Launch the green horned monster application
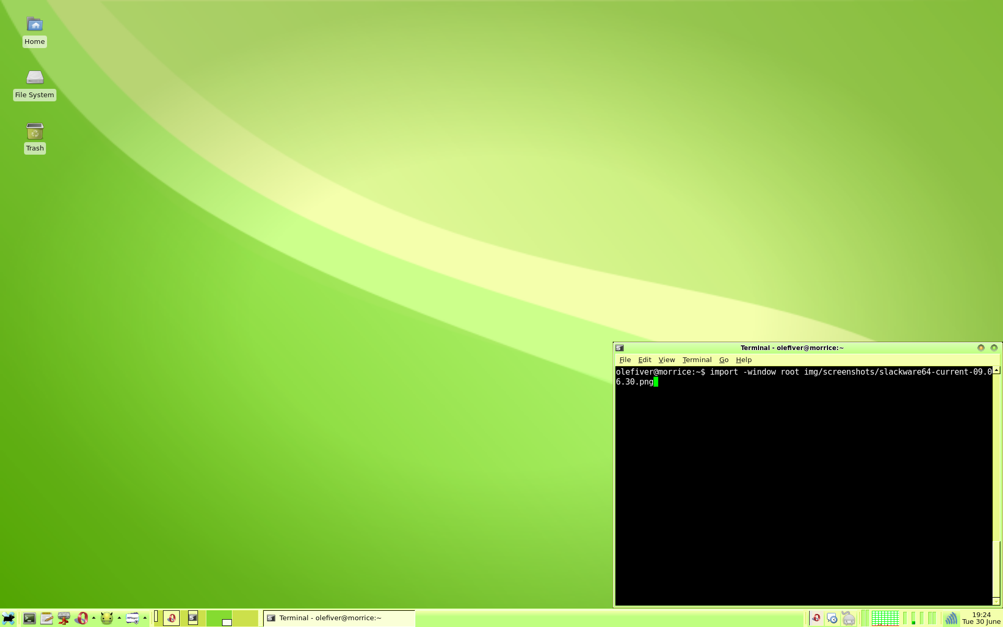1003x627 pixels. point(107,618)
